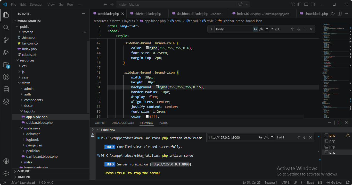Open the Source Control view
Viewport: 352px width, 185px height.
pos(6,40)
